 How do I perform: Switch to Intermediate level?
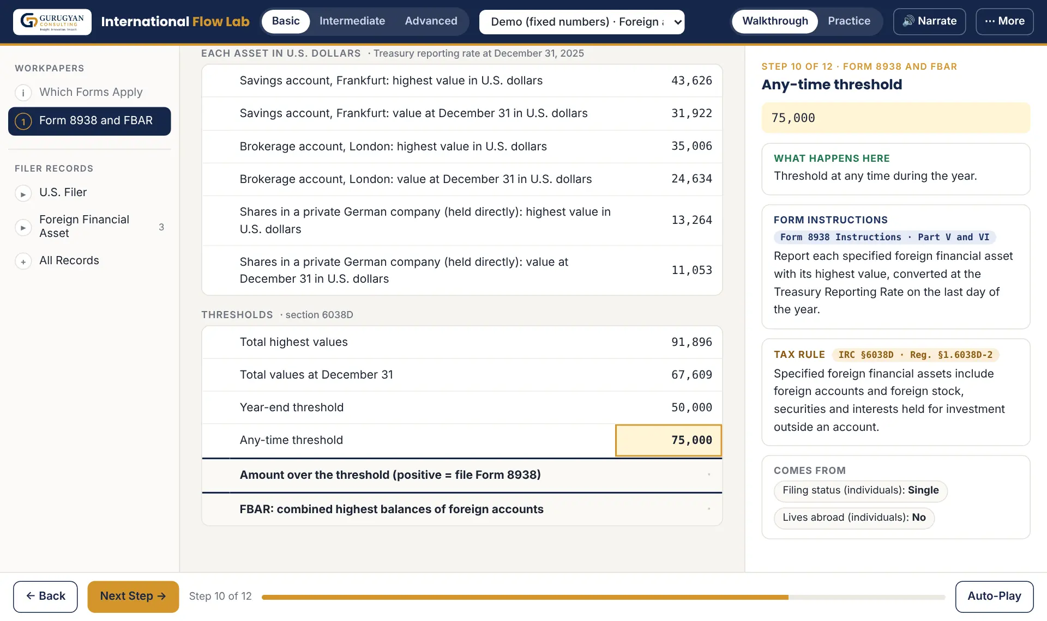pos(352,21)
